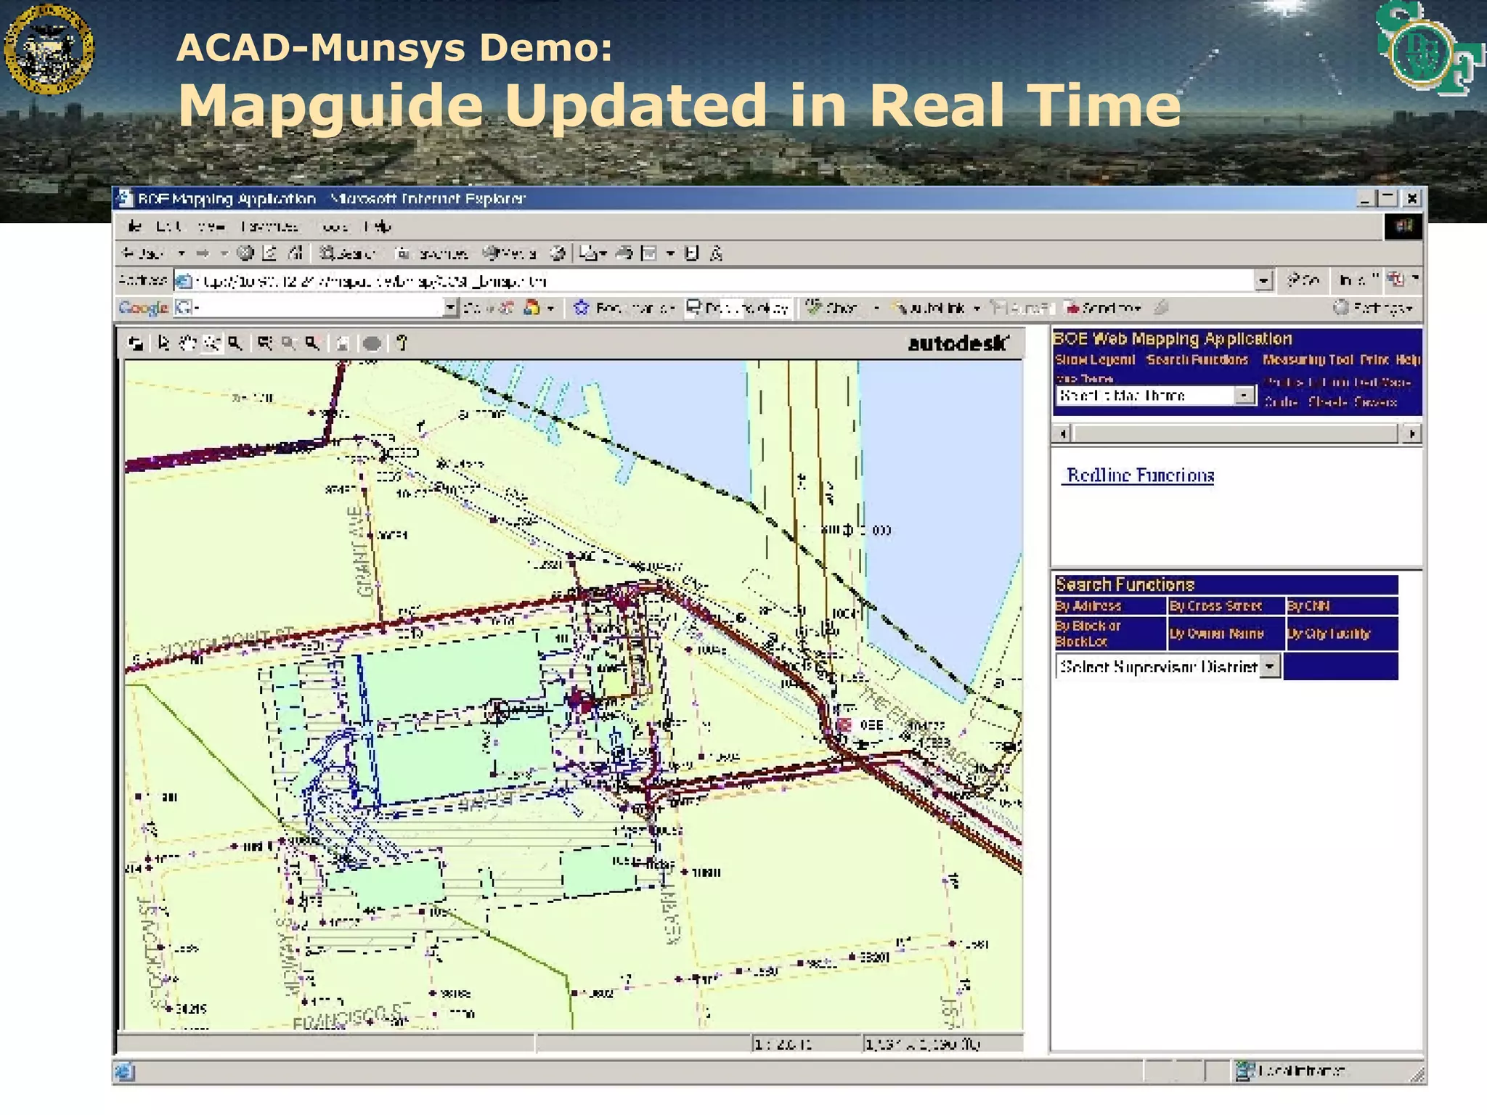Viewport: 1487px width, 1115px height.
Task: Open the Favorites menu
Action: pyautogui.click(x=269, y=226)
